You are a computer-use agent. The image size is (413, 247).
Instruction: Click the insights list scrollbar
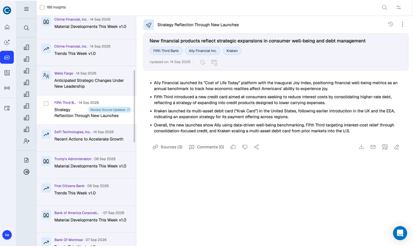coord(135,106)
